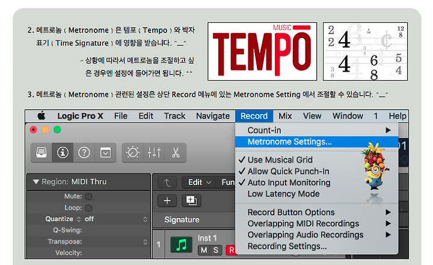The width and height of the screenshot is (433, 265).
Task: Open the Mix menu
Action: pyautogui.click(x=285, y=116)
